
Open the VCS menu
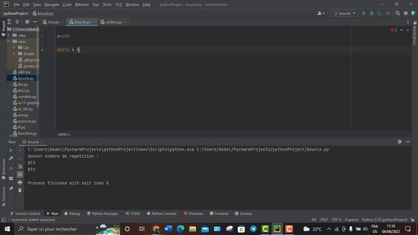pyautogui.click(x=118, y=5)
